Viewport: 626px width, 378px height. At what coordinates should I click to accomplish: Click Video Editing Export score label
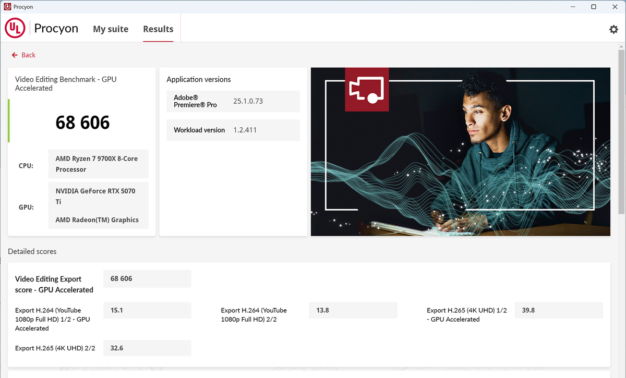point(54,284)
